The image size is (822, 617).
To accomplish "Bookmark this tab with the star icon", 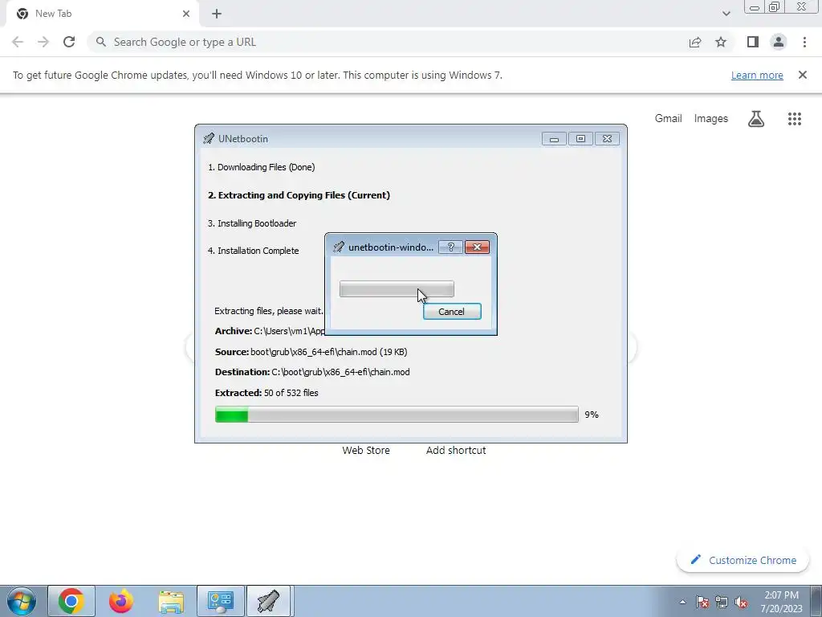I will click(721, 42).
